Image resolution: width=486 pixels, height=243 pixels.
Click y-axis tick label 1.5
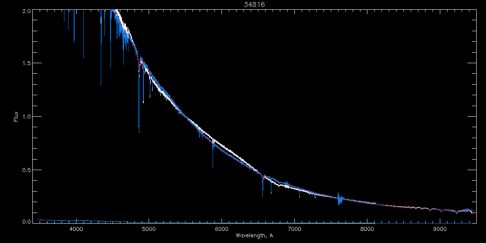coord(26,63)
